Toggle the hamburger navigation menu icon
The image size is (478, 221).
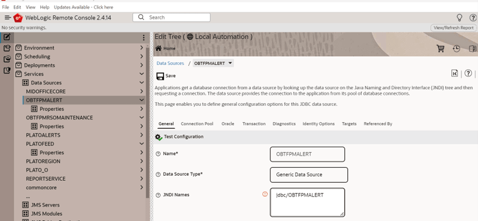click(8, 18)
